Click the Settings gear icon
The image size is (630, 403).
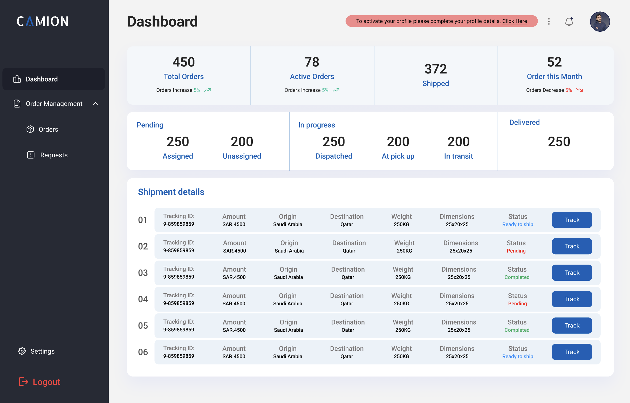[22, 351]
